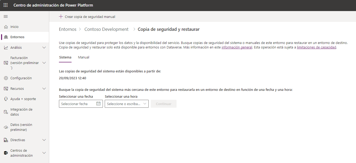356x163 pixels.
Task: Open the Integración de datos icon
Action: (6, 111)
